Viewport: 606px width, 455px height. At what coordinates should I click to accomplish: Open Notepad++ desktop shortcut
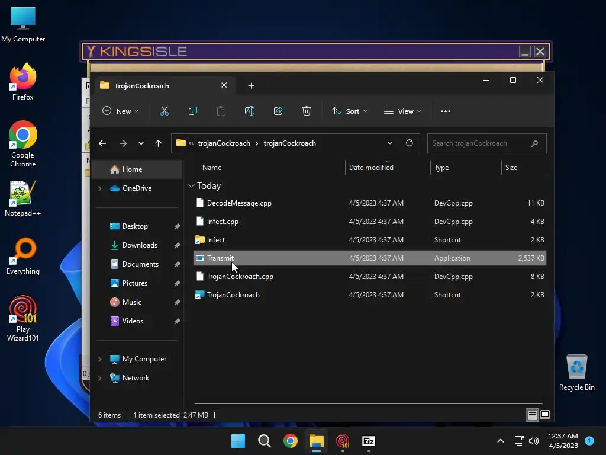(23, 198)
